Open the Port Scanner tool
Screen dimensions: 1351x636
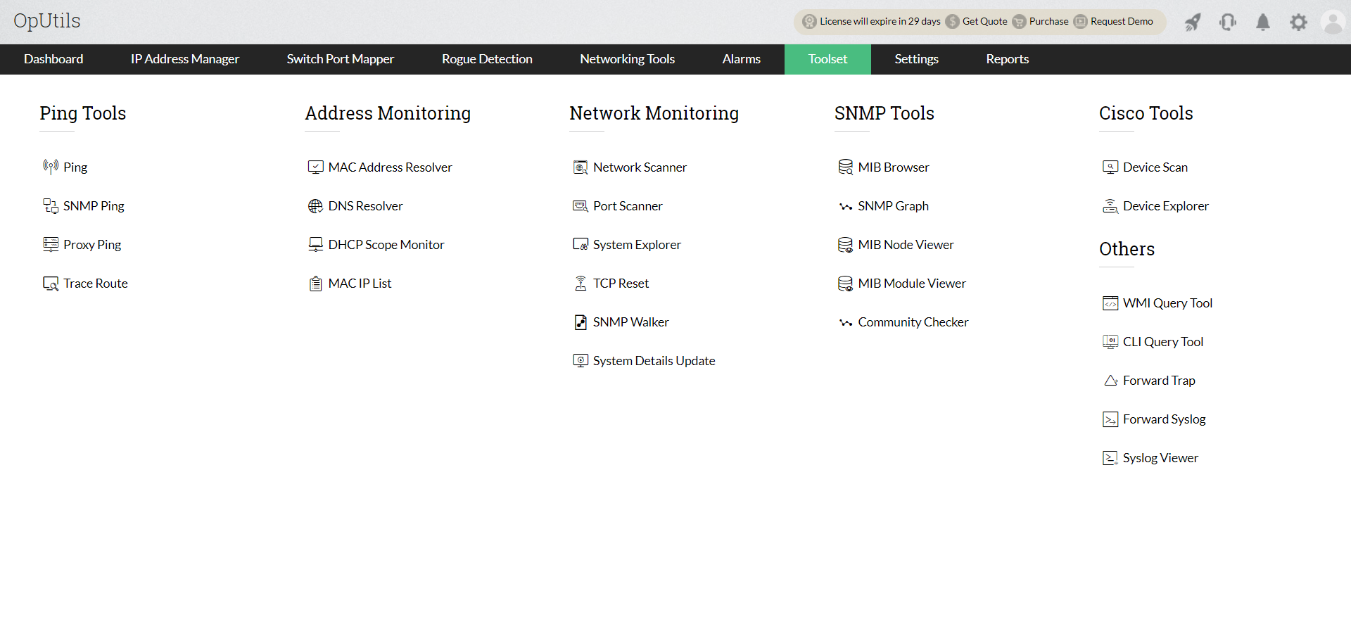pyautogui.click(x=628, y=205)
